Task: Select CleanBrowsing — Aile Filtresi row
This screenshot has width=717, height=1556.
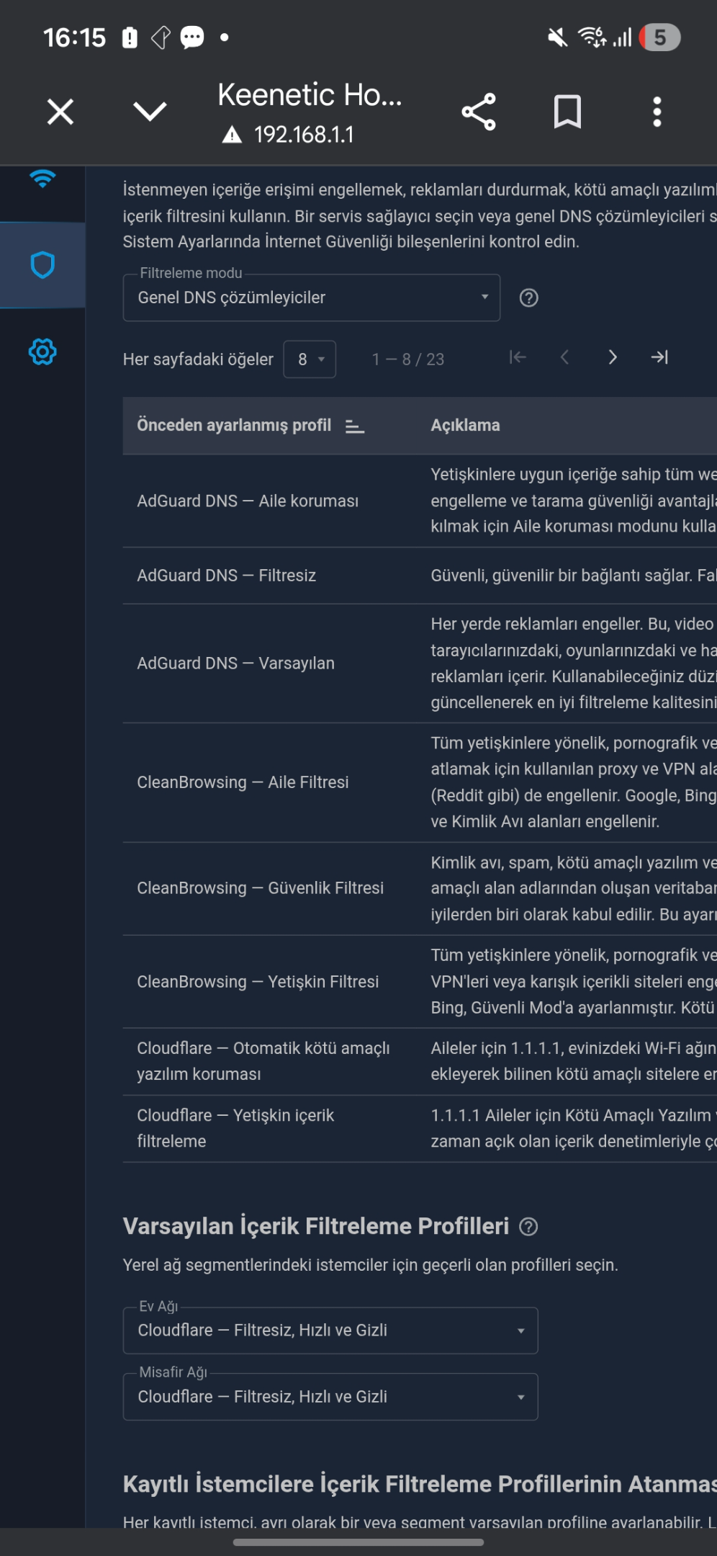Action: click(x=420, y=782)
